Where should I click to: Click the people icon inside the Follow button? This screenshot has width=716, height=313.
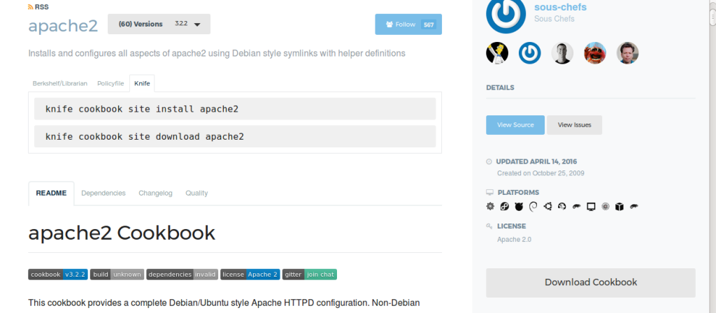[x=389, y=24]
